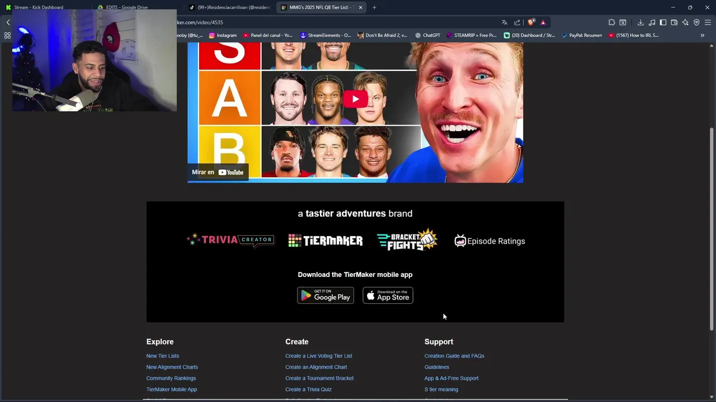This screenshot has height=402, width=716.
Task: Open App & Ad-Free Support link
Action: click(x=451, y=378)
